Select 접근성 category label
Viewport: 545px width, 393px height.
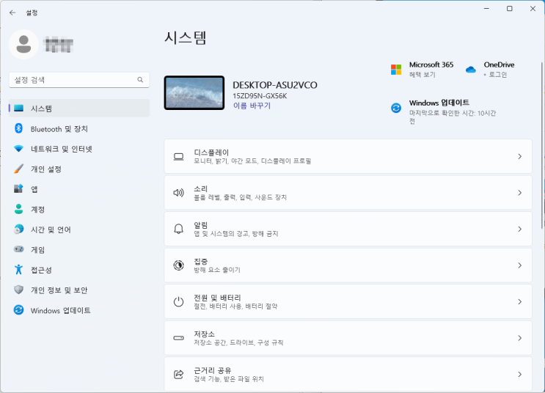[x=41, y=270]
